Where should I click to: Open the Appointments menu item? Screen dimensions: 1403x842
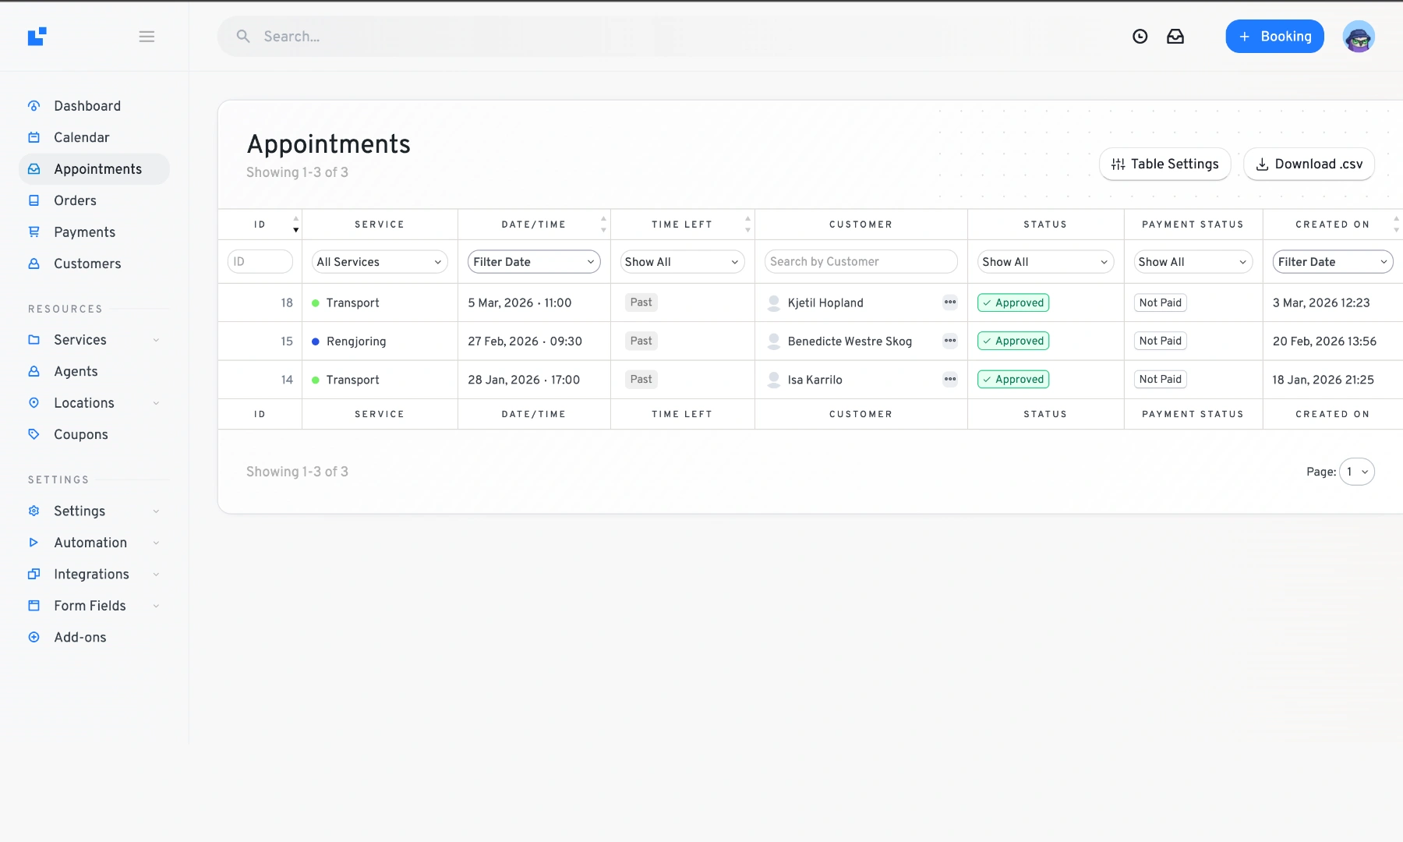(x=97, y=169)
